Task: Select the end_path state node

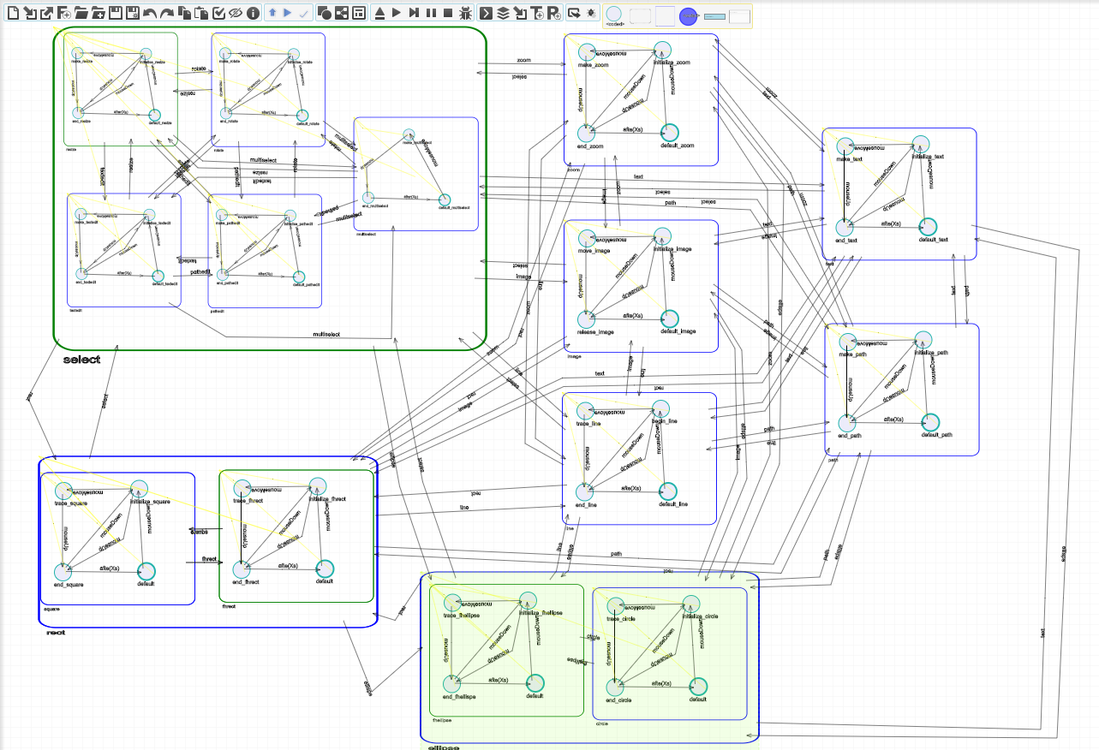Action: (x=846, y=424)
